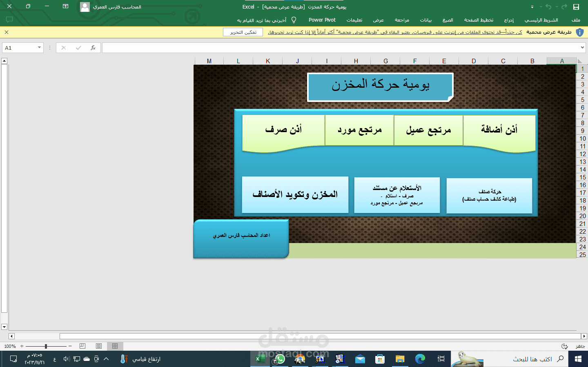Open the عرض (View) tab
The width and height of the screenshot is (588, 367).
pos(379,20)
